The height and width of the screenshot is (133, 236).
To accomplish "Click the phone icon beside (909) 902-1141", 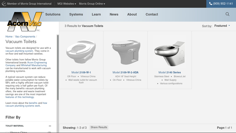I will point(211,4).
